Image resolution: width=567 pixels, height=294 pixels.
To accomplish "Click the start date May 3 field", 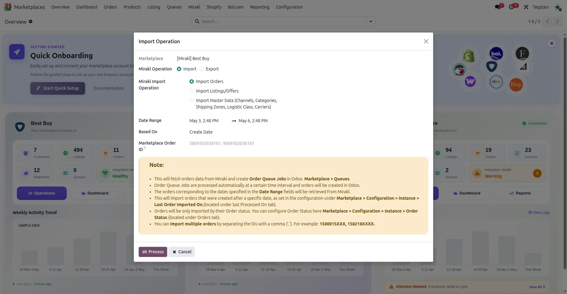I will pos(204,121).
